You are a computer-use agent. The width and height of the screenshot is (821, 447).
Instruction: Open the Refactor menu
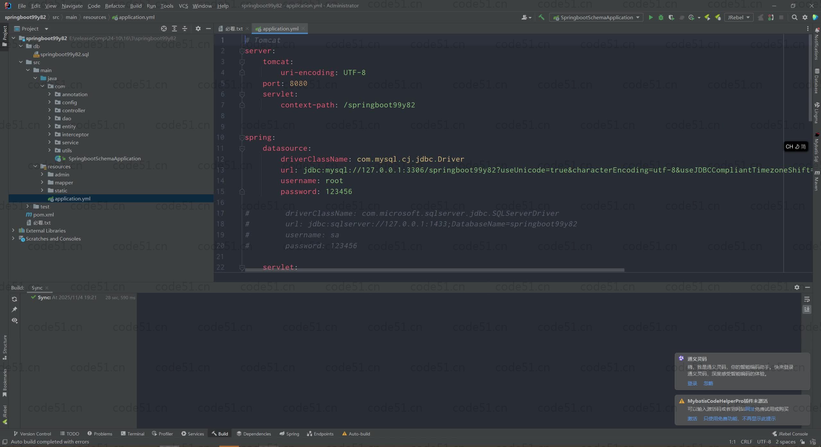[115, 6]
